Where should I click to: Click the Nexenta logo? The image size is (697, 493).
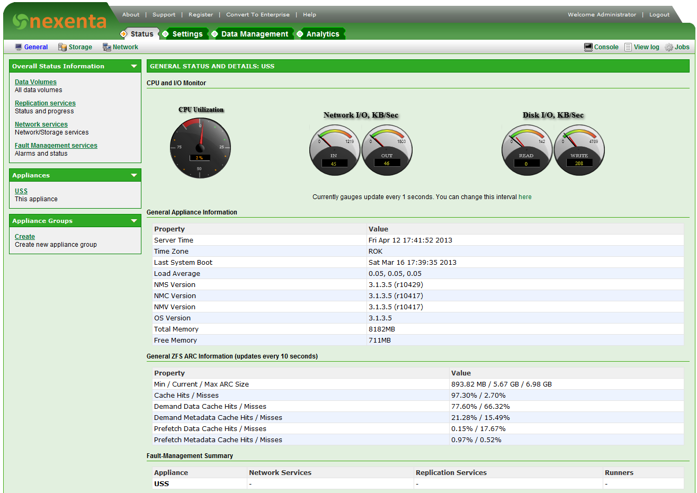[59, 21]
